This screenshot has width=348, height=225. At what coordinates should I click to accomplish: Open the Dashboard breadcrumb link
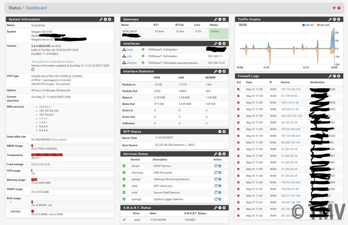click(36, 8)
